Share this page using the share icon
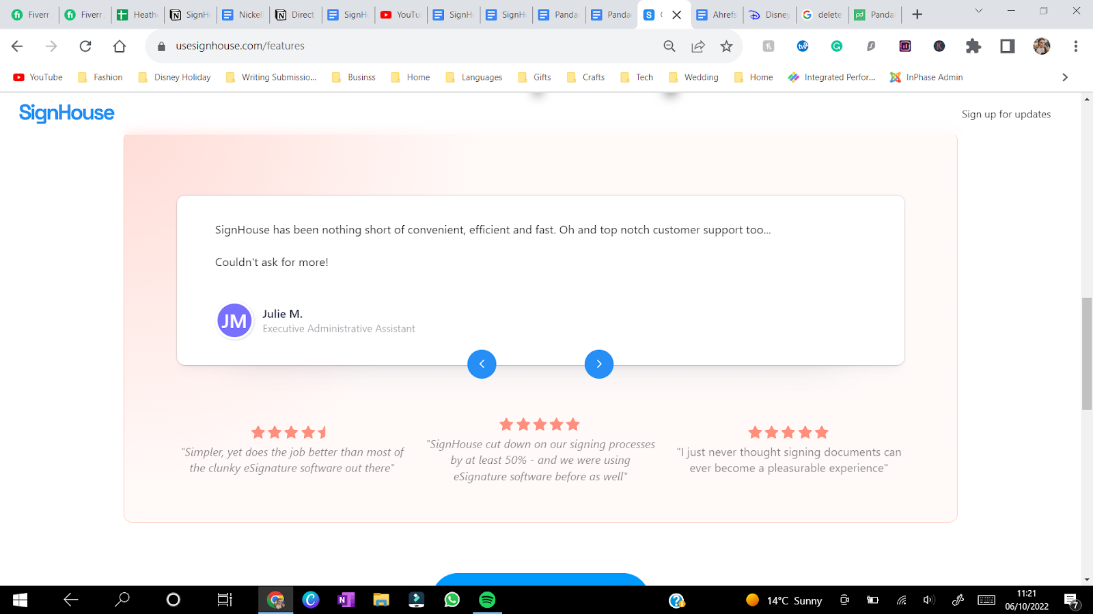 pos(698,46)
